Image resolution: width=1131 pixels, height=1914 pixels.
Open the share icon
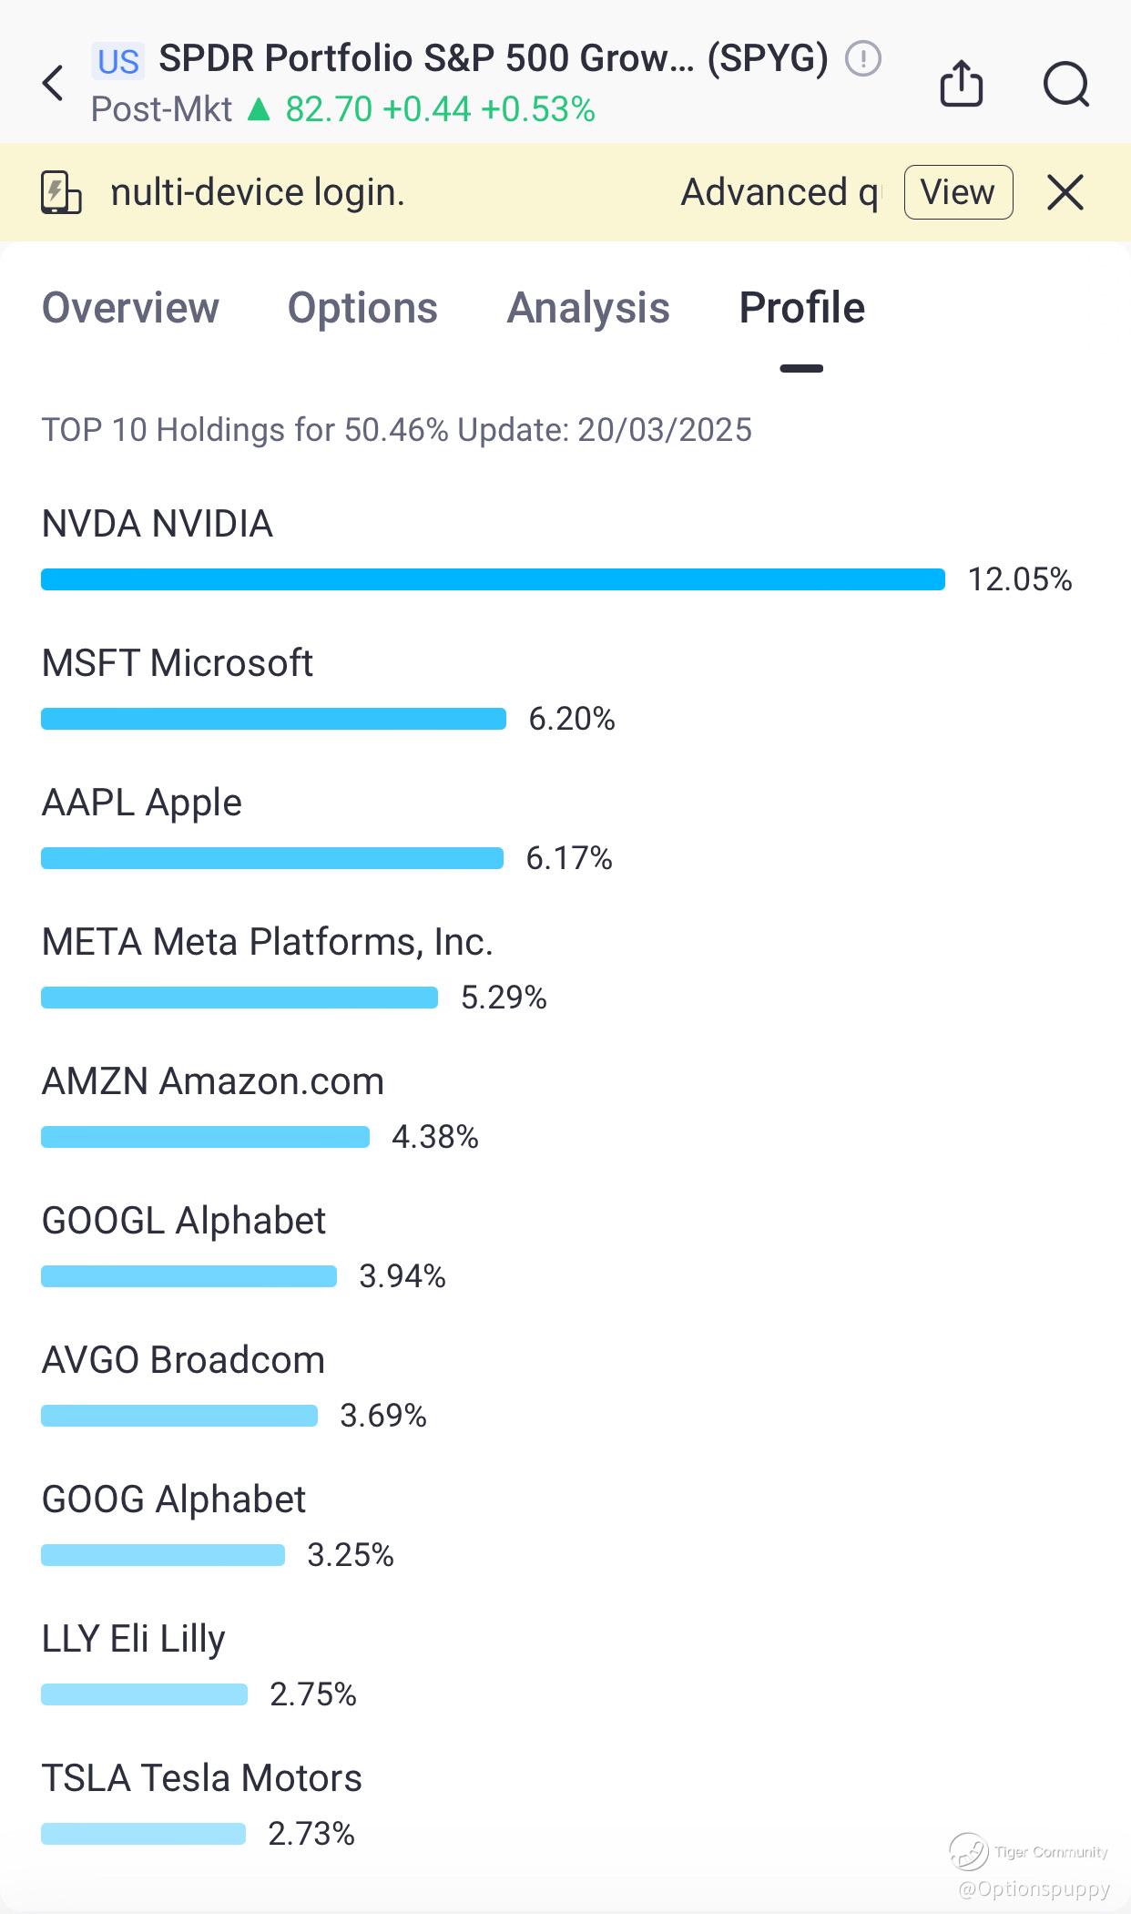coord(961,84)
